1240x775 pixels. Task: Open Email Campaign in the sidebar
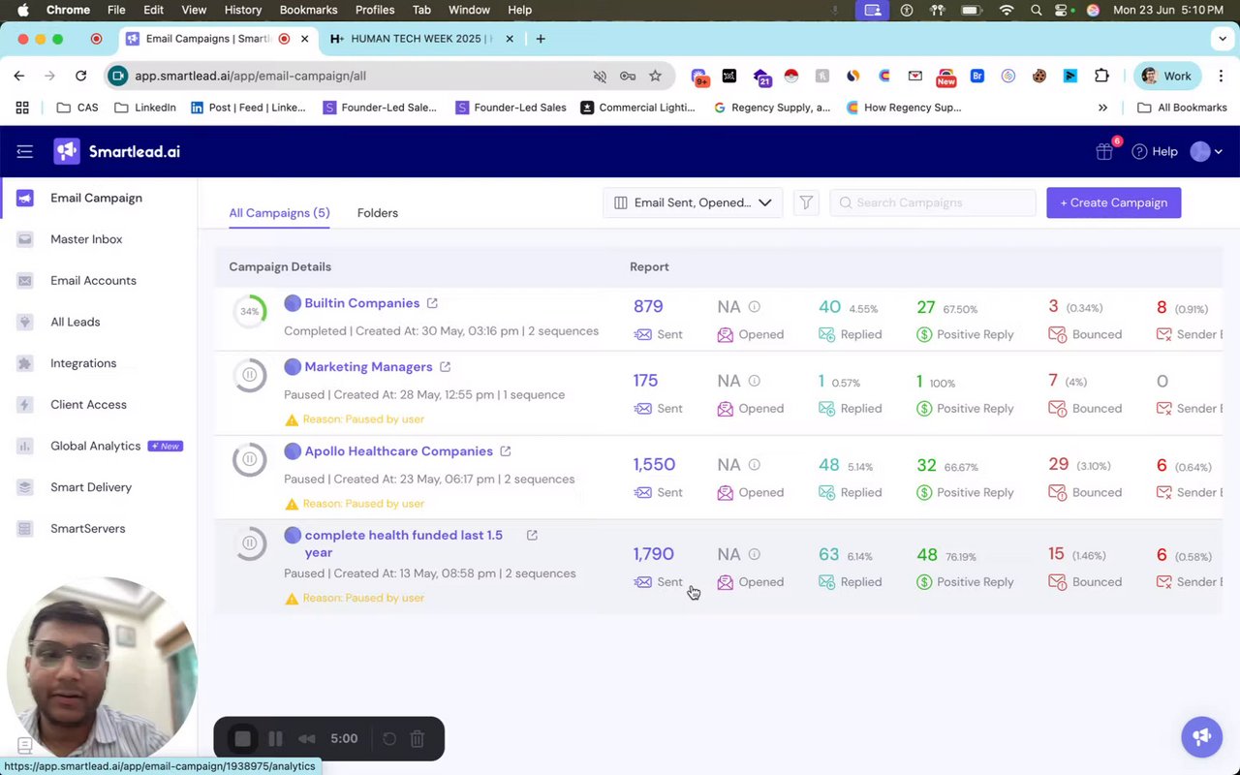tap(96, 198)
